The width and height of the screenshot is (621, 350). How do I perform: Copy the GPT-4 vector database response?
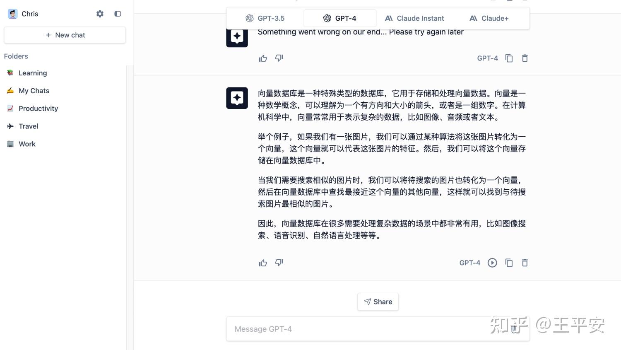(509, 263)
